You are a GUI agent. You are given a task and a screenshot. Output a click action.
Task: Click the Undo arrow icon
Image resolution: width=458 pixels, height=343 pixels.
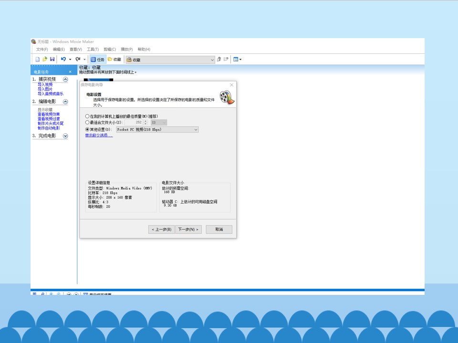pyautogui.click(x=63, y=59)
